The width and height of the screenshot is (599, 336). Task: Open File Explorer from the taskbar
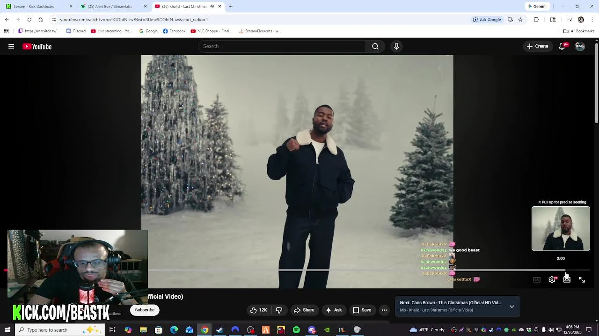143,330
